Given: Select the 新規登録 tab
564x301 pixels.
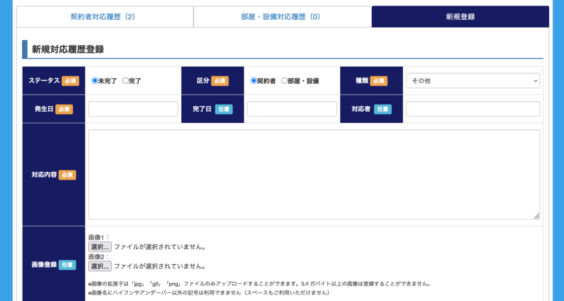Looking at the screenshot, I should (x=460, y=17).
